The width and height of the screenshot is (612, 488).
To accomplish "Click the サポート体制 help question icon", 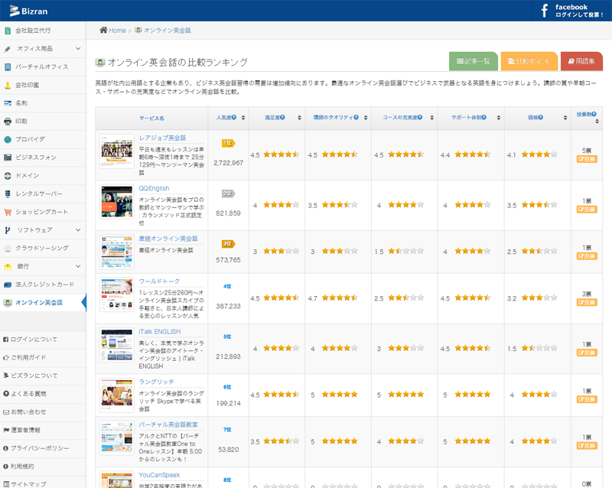I will [x=484, y=117].
